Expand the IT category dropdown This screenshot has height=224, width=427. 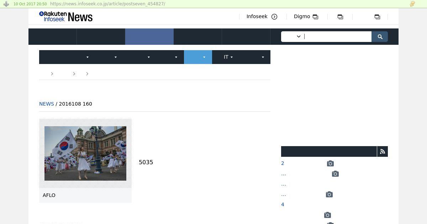pos(228,57)
